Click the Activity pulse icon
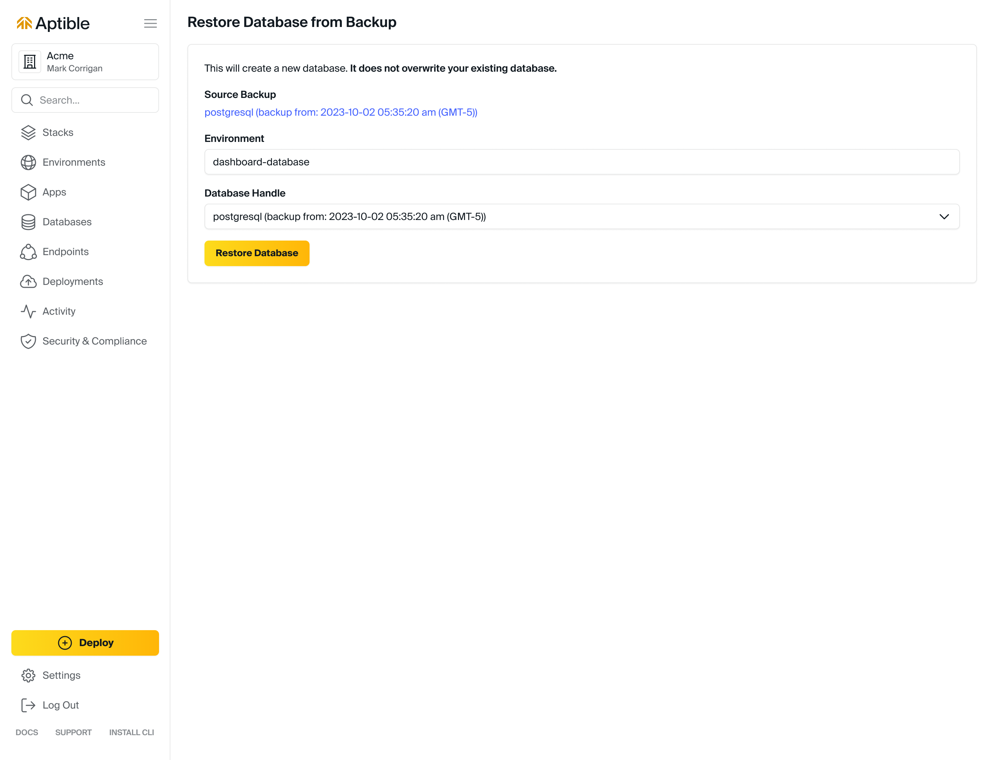Image resolution: width=994 pixels, height=760 pixels. [28, 312]
